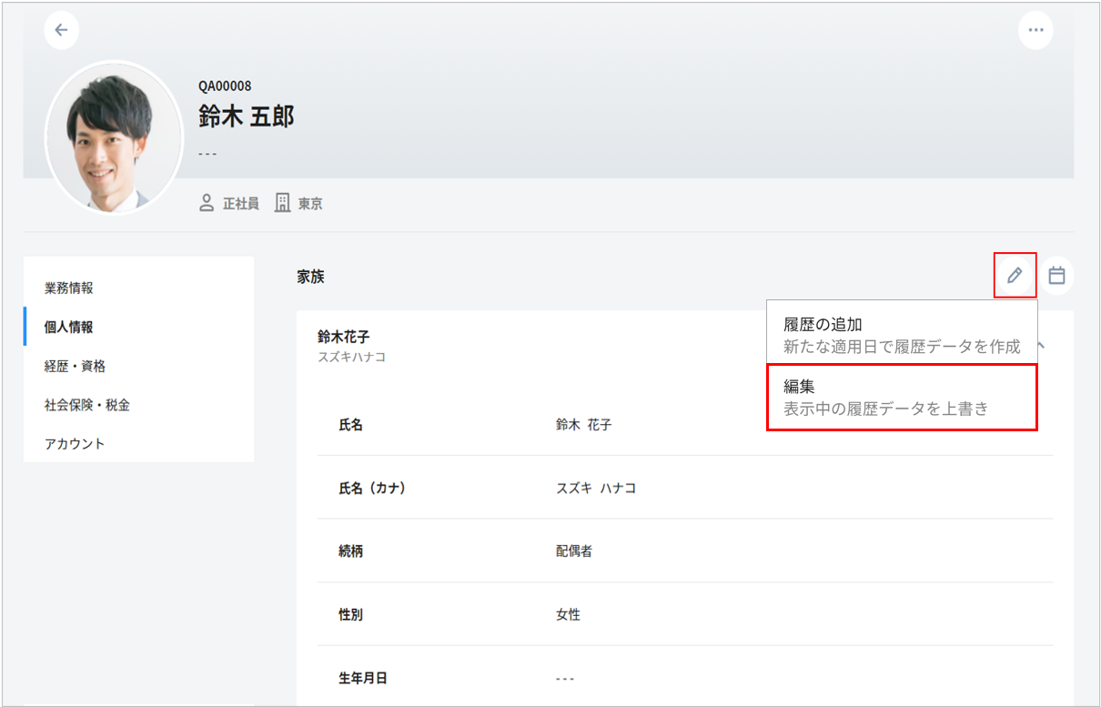This screenshot has width=1101, height=707.
Task: Select the 個人情報 sidebar item
Action: 69,328
